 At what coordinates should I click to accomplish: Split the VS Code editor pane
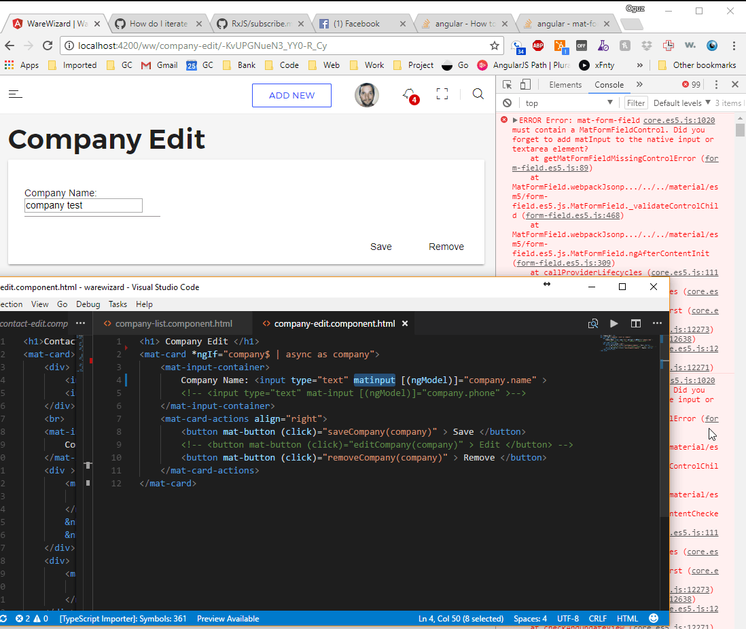636,323
